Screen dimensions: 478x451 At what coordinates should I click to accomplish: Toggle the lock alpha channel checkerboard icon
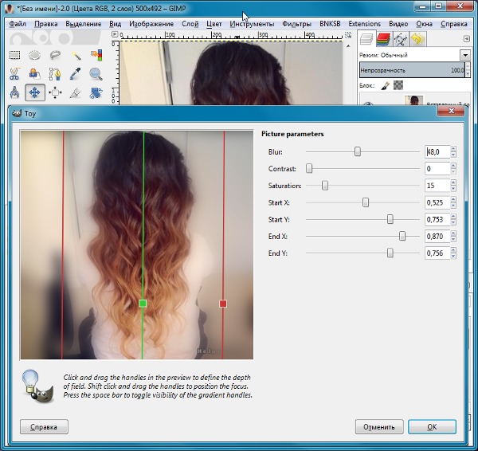pos(398,85)
